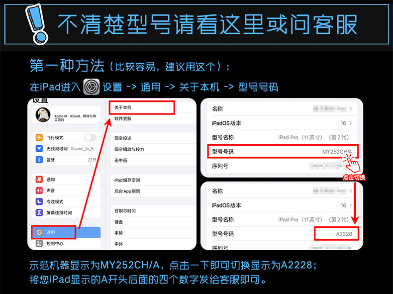Open 隔空播放与接力 row
Image resolution: width=393 pixels, height=294 pixels.
point(153,149)
